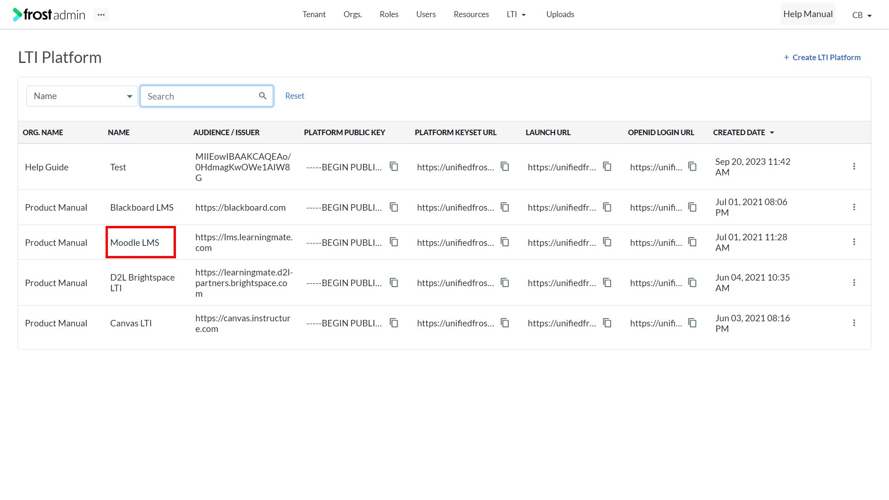Image resolution: width=889 pixels, height=500 pixels.
Task: Open row actions menu for Blackboard LMS
Action: coord(854,207)
